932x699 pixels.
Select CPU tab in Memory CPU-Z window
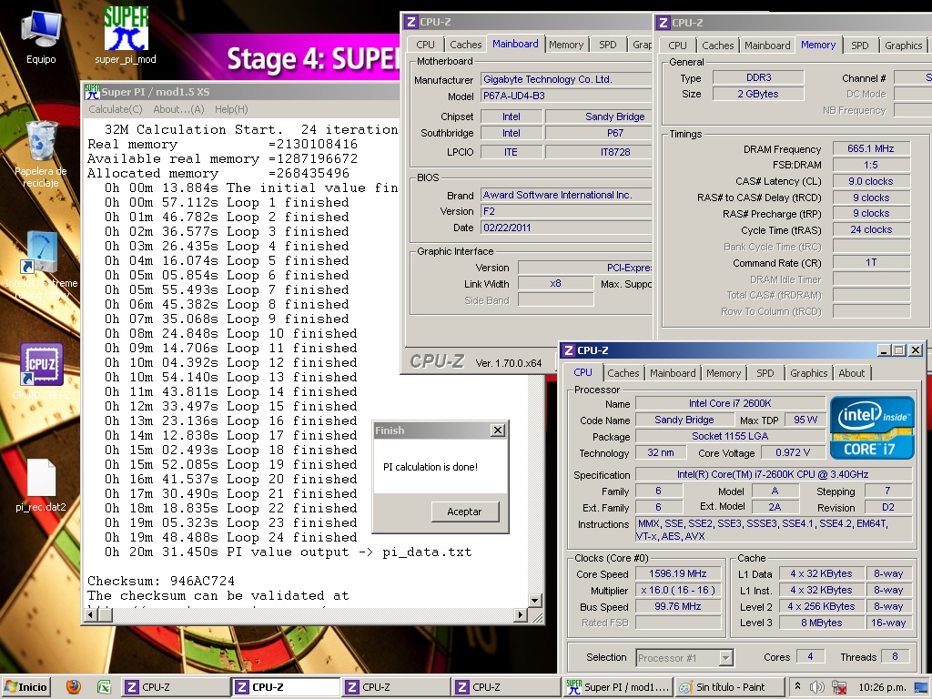[x=677, y=46]
